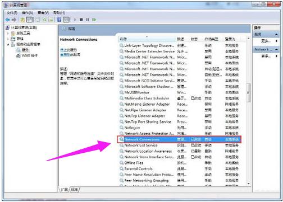283x202 pixels.
Task: Click the Up One Level folder icon
Action: 22,20
